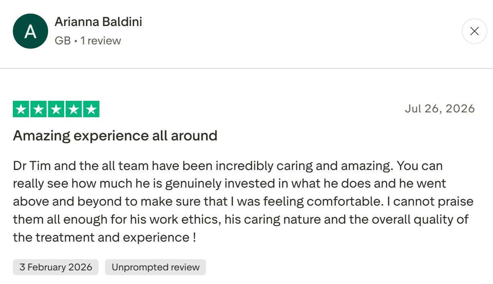Screen dimensions: 493x284
Task: Close the review dialog with the X
Action: click(x=475, y=31)
